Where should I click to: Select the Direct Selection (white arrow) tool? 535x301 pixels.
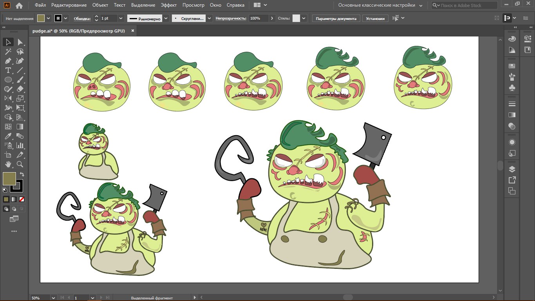tap(20, 42)
